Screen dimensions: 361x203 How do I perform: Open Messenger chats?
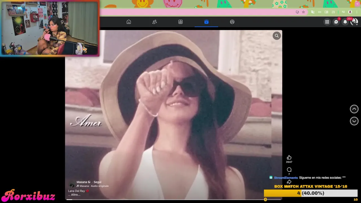336,22
